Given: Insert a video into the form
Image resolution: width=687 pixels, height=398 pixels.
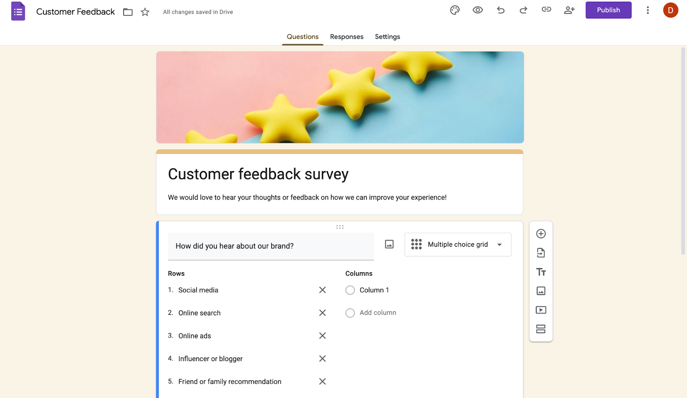Looking at the screenshot, I should [x=541, y=309].
